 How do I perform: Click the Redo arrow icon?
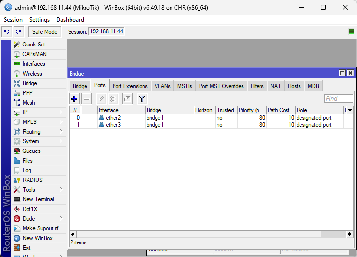18,31
